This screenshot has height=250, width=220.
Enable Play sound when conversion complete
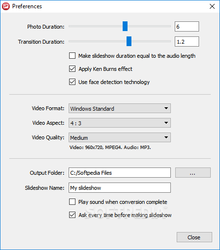click(x=72, y=202)
